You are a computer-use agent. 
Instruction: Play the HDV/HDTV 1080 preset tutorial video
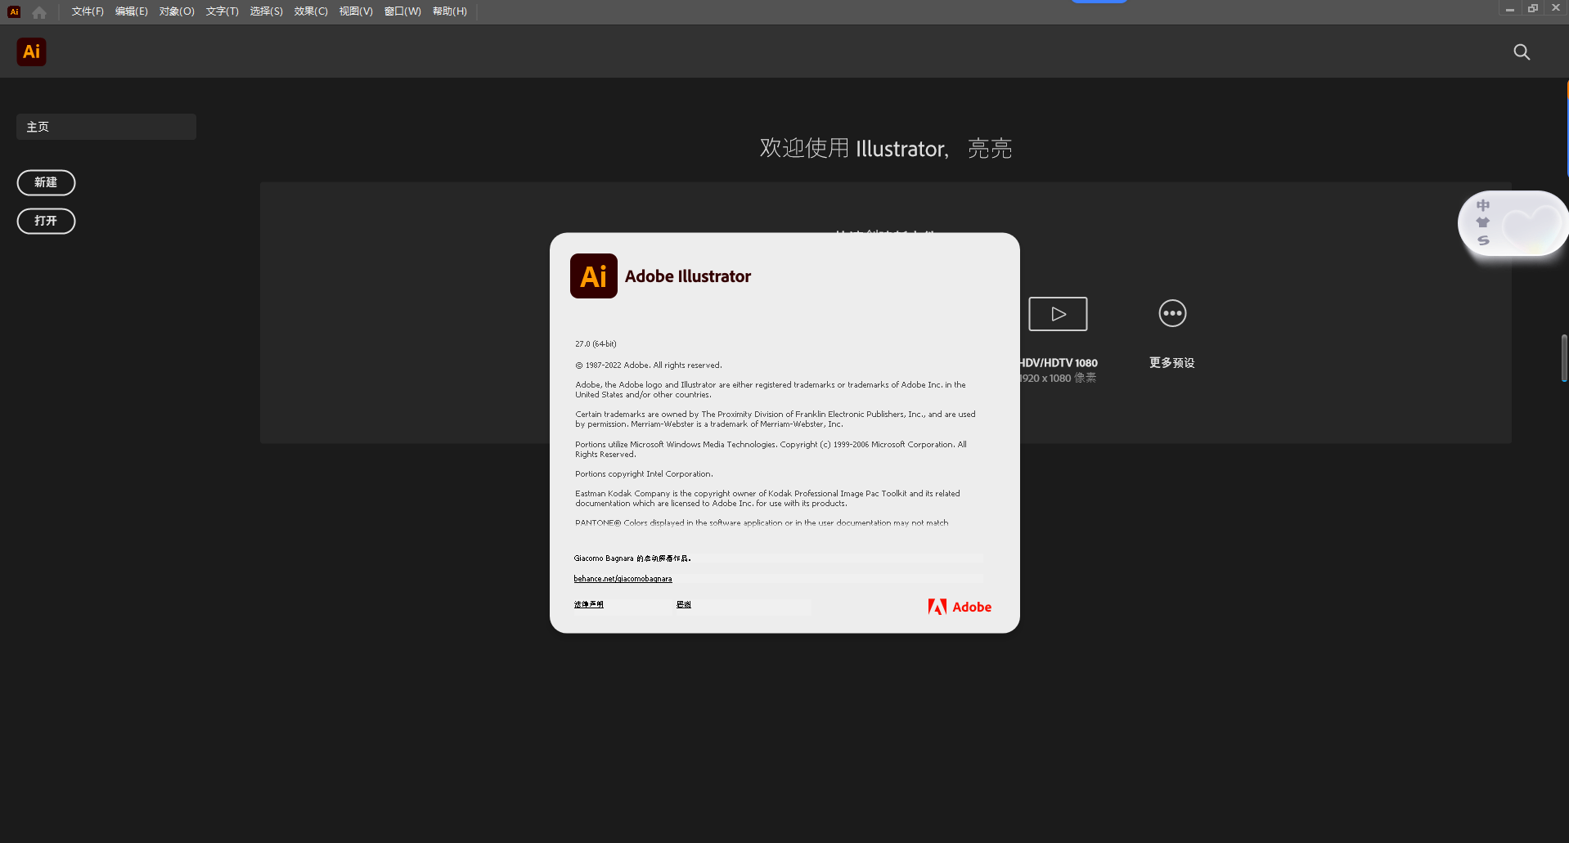[1057, 313]
